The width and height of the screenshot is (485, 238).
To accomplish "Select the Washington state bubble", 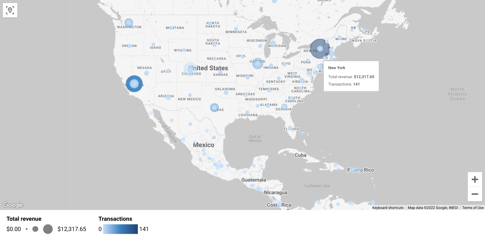I will (129, 23).
